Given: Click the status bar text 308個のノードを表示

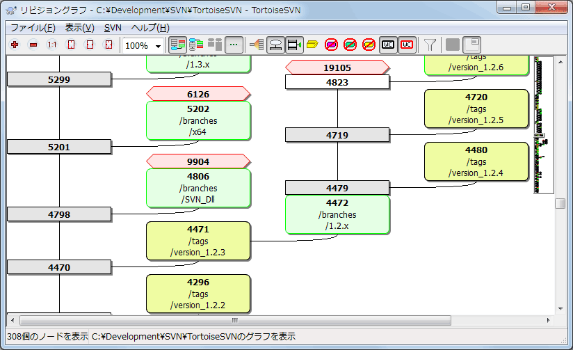Looking at the screenshot, I should (47, 336).
